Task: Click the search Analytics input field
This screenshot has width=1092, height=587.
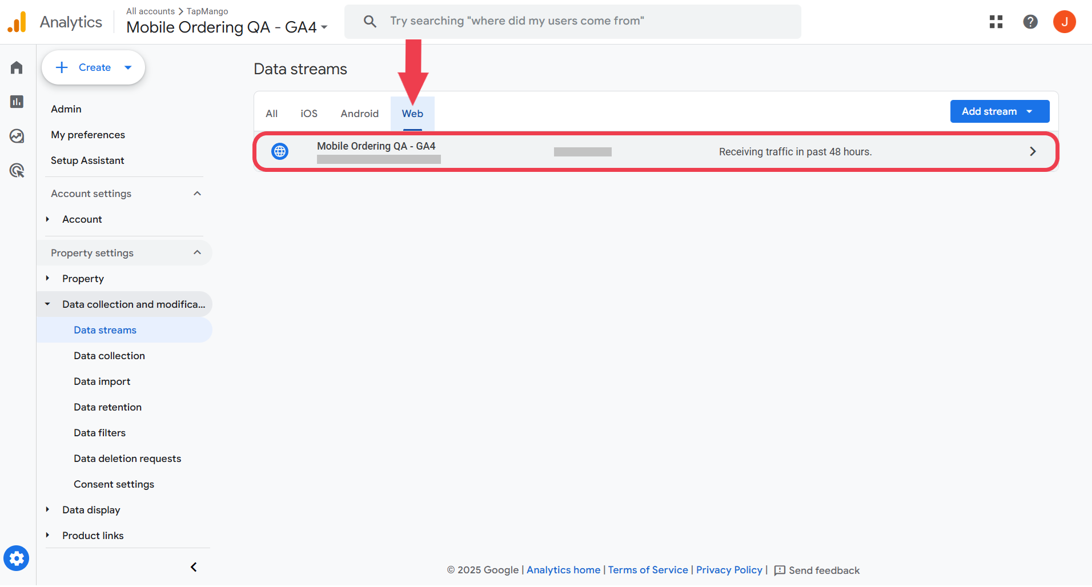Action: tap(573, 21)
